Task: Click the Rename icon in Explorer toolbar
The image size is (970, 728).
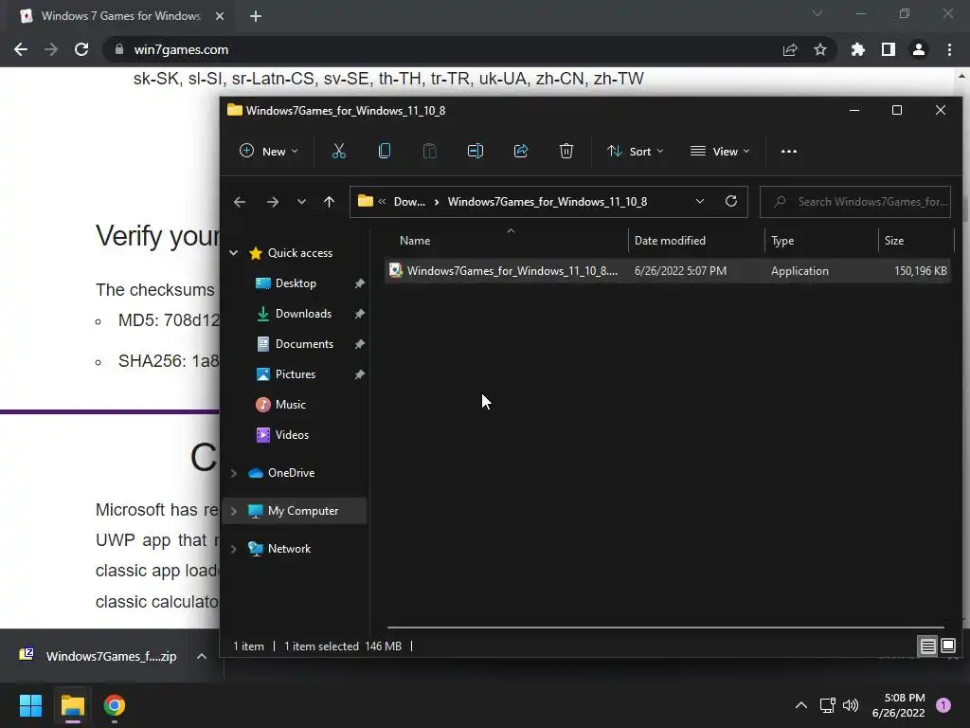Action: (x=476, y=151)
